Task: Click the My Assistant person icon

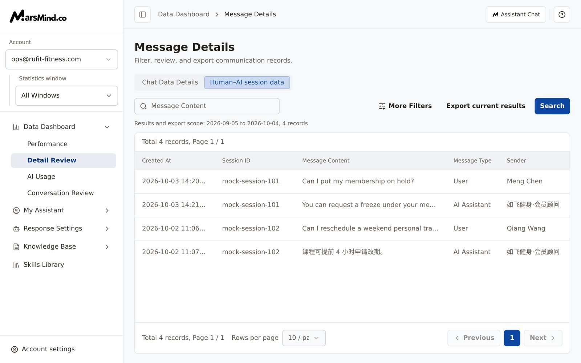Action: pos(16,211)
